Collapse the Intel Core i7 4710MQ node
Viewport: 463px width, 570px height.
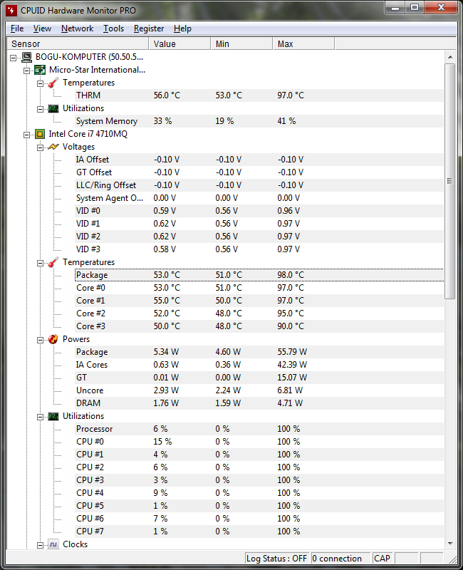coord(27,135)
